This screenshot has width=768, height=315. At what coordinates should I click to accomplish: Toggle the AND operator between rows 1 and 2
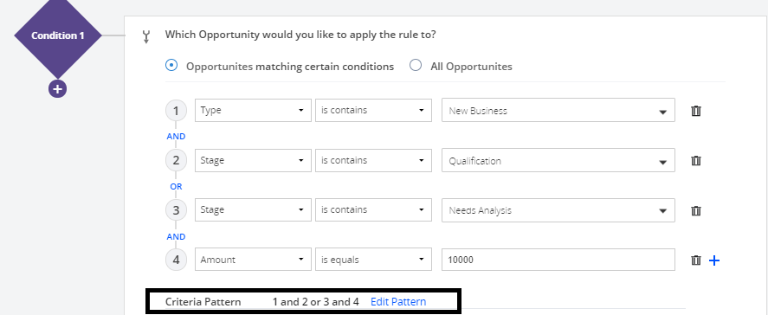176,136
